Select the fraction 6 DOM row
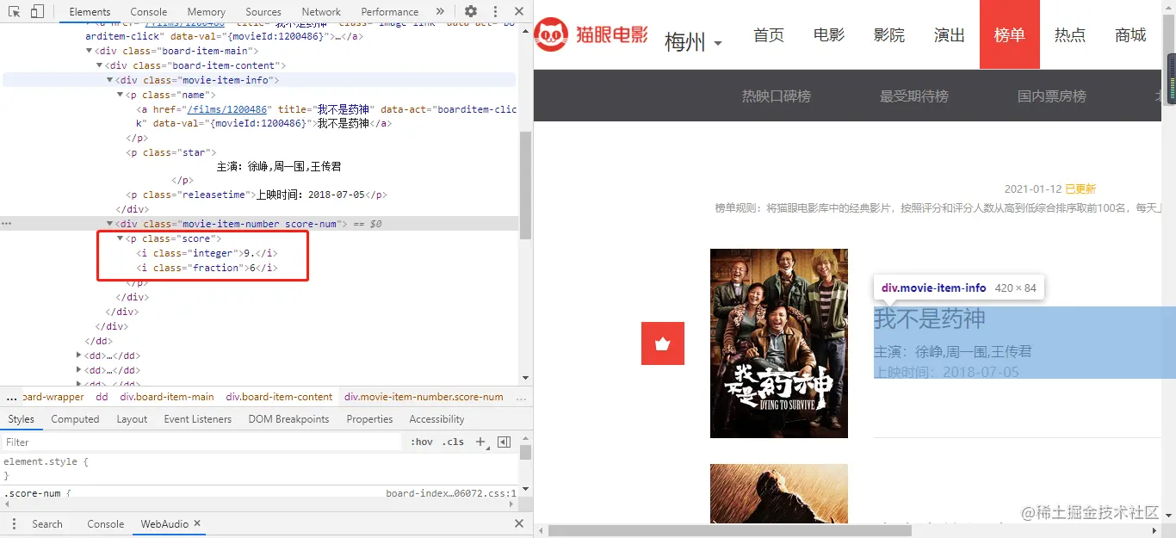 tap(207, 268)
